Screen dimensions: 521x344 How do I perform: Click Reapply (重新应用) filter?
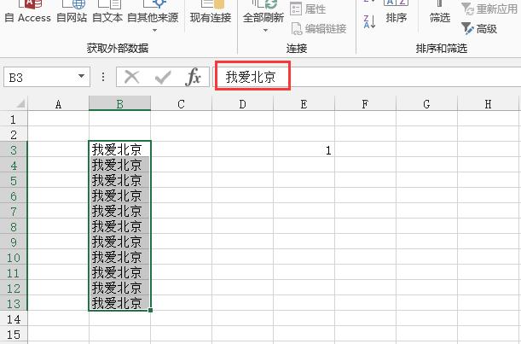[x=489, y=9]
